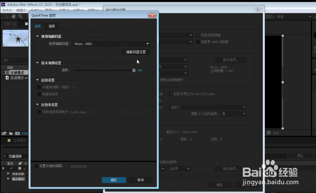Click the 渲染 column header
Screen dimensions: 316x193
pyautogui.click(x=10, y=163)
